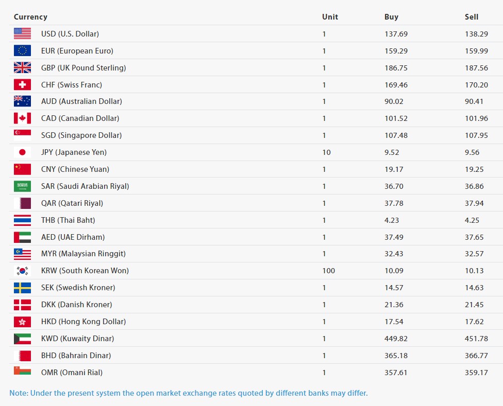Screen dimensions: 503x406
Task: Click the European Euro flag icon
Action: pos(22,51)
